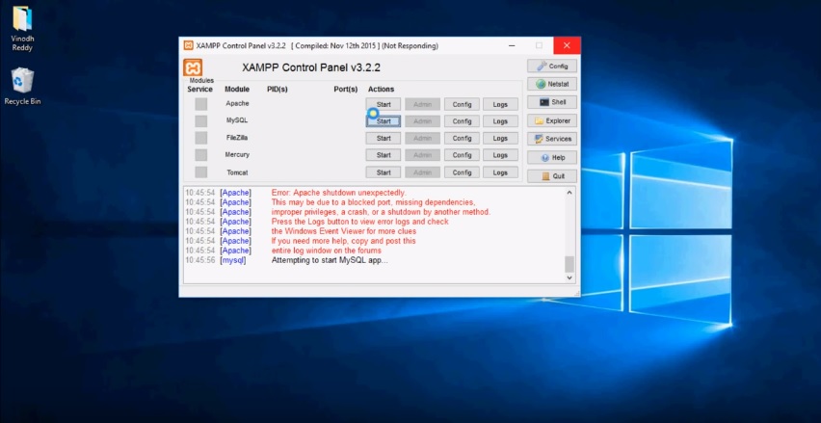The width and height of the screenshot is (821, 423).
Task: View Apache Logs
Action: tap(500, 104)
